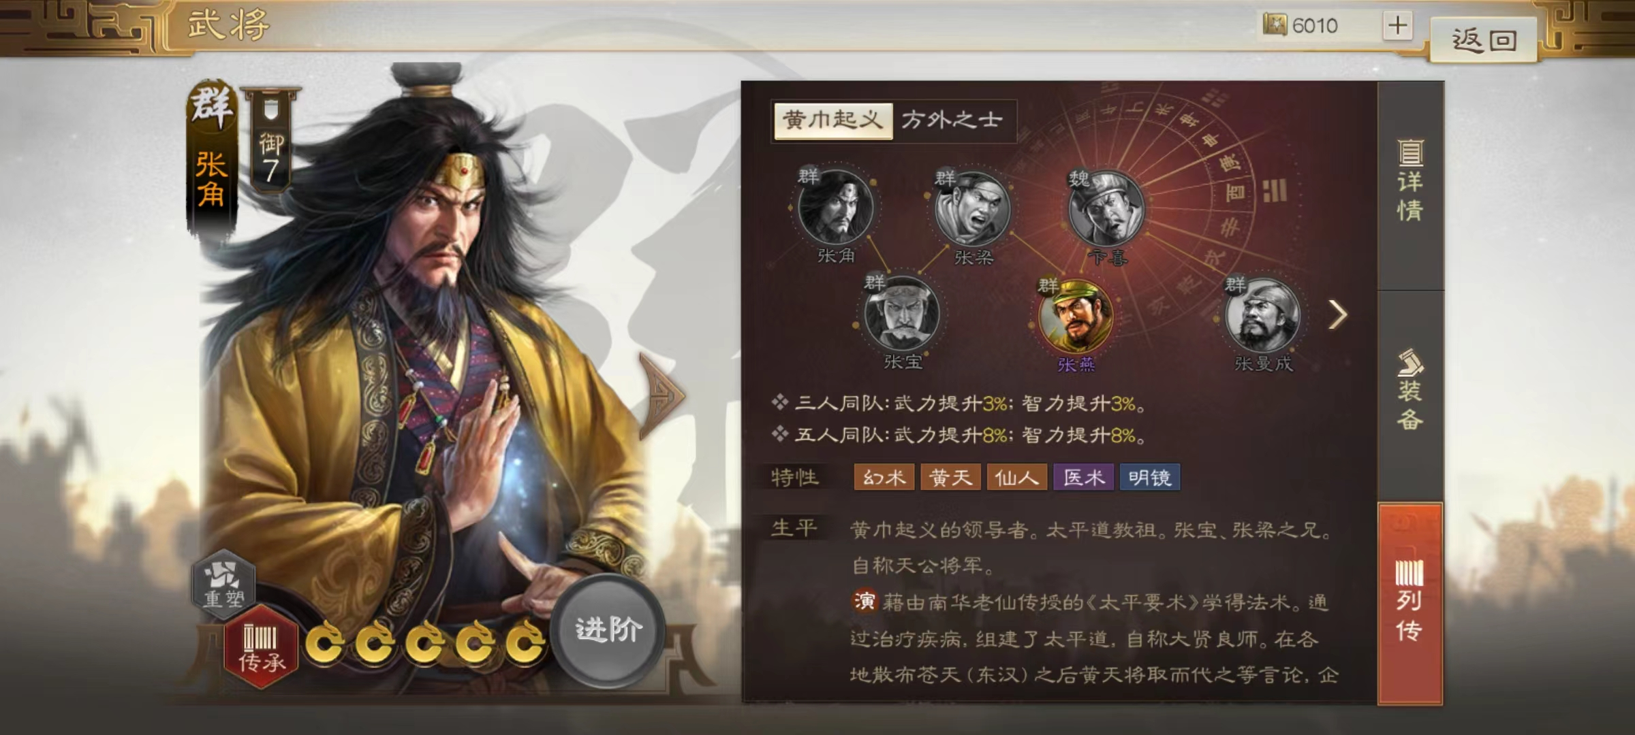Open the 重塑 reshape icon
The height and width of the screenshot is (735, 1635).
223,583
